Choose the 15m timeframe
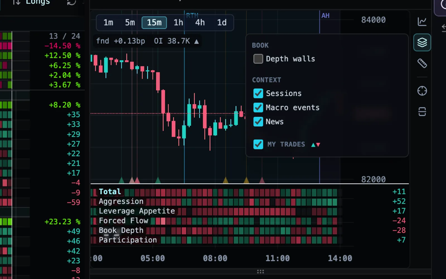Viewport: 446px width, 279px height. tap(154, 23)
